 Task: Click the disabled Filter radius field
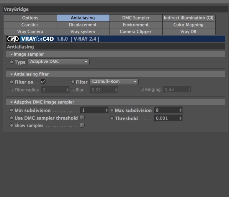point(55,90)
